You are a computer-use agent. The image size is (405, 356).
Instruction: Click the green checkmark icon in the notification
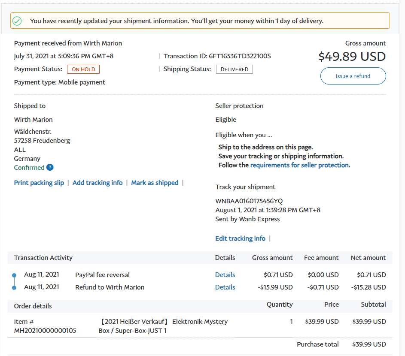17,21
